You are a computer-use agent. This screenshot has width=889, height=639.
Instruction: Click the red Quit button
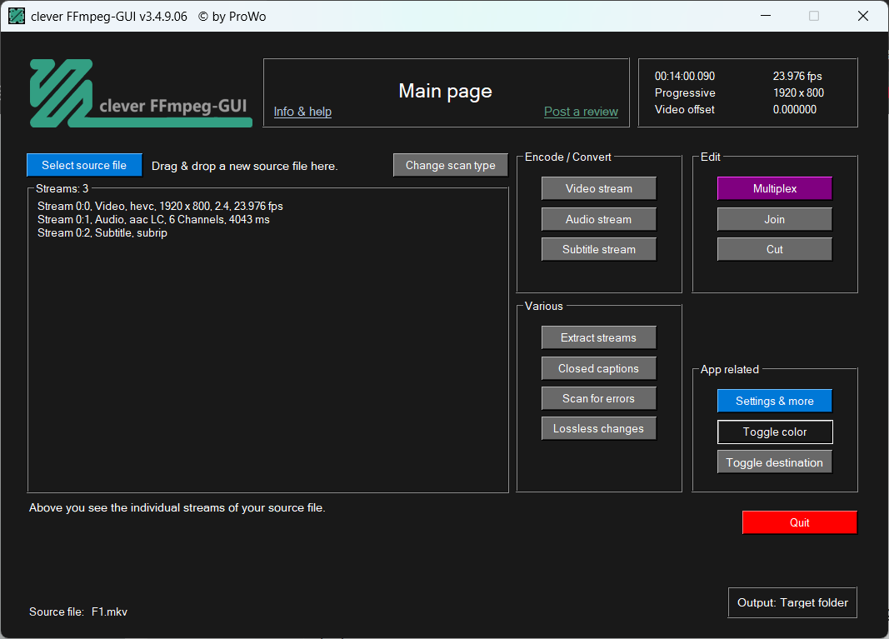(799, 522)
